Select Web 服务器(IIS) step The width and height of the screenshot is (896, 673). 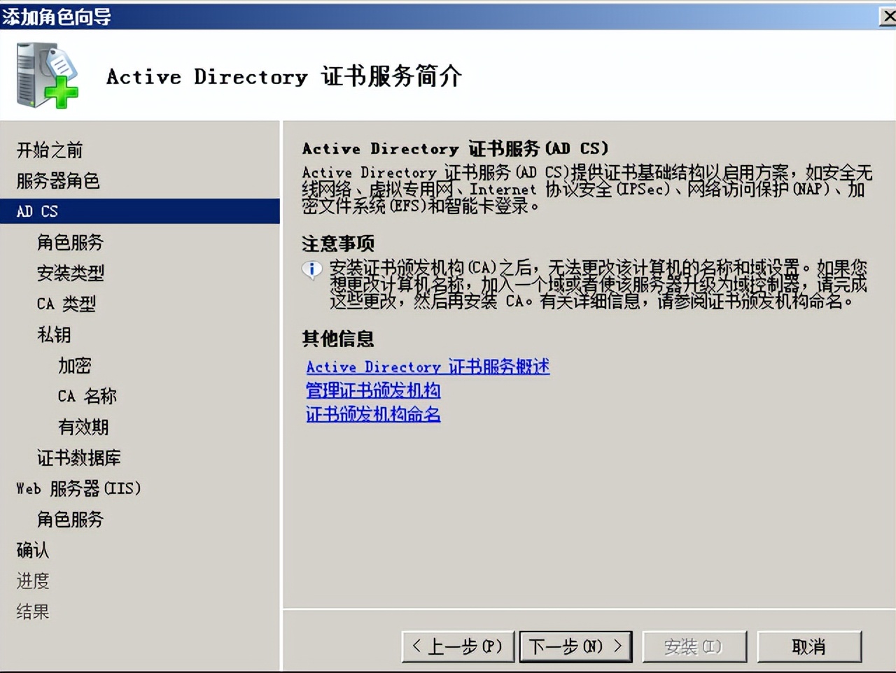point(78,488)
